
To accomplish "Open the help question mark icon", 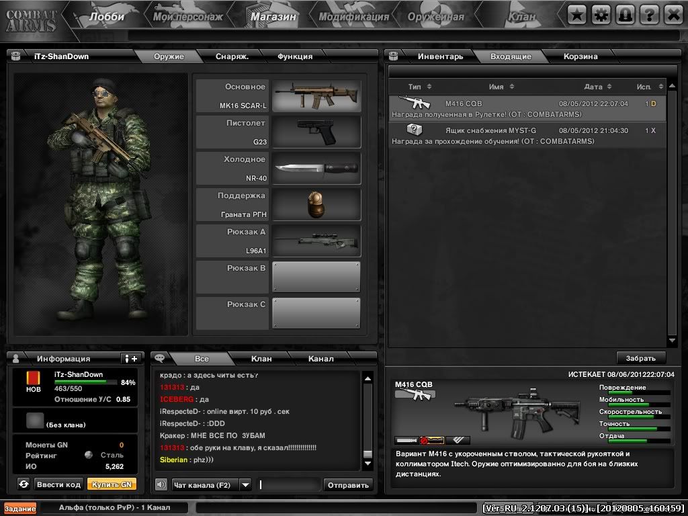I will tap(648, 13).
